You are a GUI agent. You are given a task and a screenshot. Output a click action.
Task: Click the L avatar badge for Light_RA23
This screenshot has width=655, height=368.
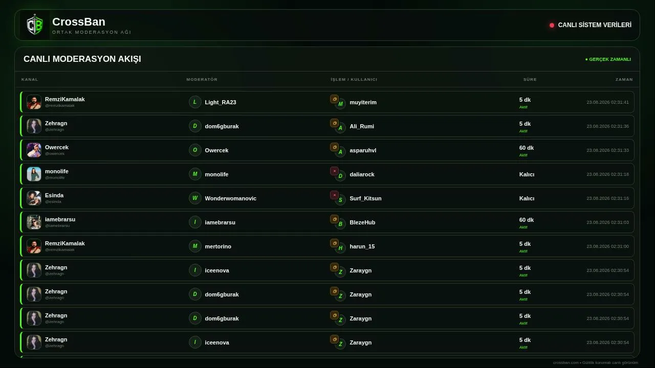pos(195,102)
